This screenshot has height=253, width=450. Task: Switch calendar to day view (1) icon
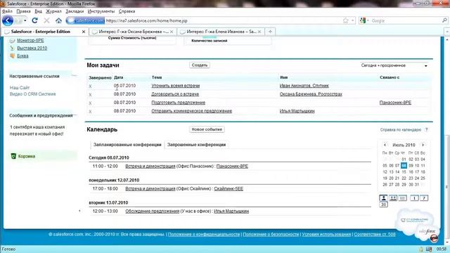[x=414, y=198]
